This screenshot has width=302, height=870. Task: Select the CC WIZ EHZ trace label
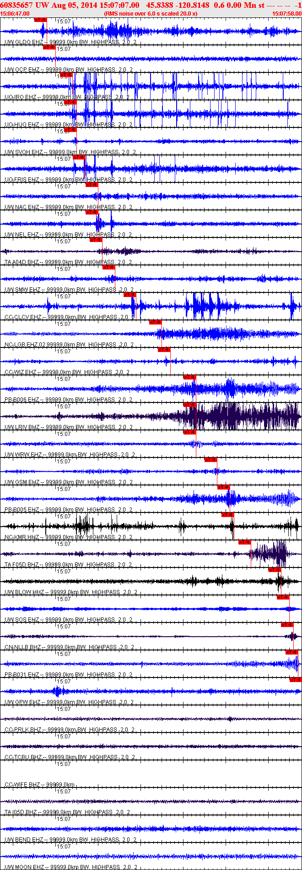[x=67, y=372]
